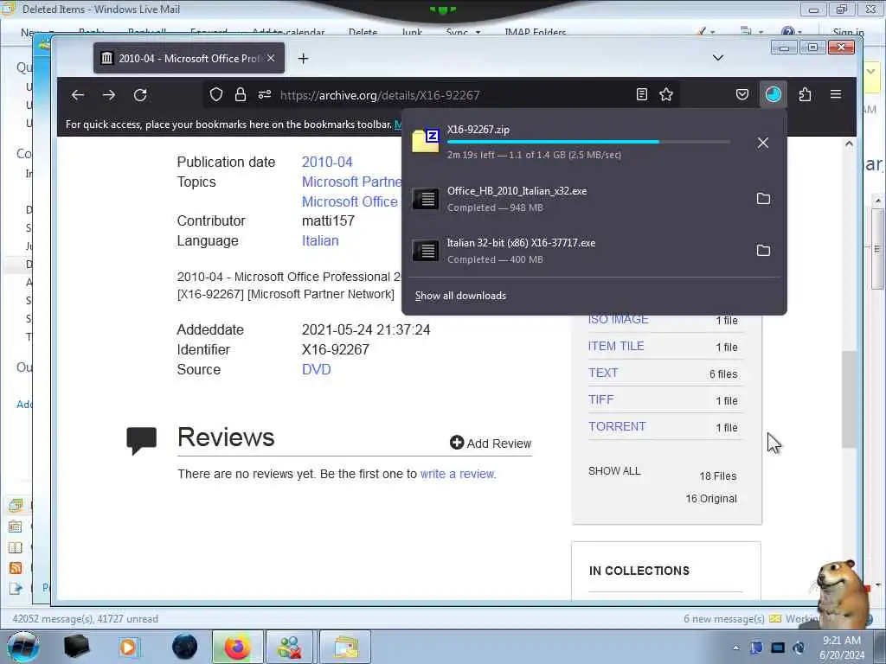Expand the list all tabs chevron
The width and height of the screenshot is (886, 664).
717,58
